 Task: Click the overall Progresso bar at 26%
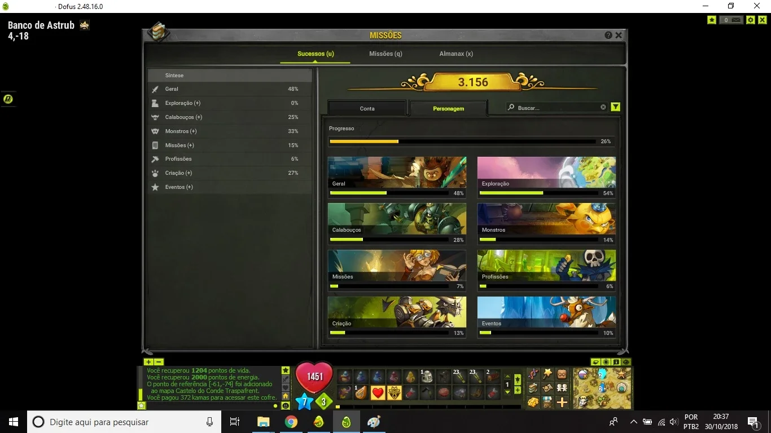pyautogui.click(x=462, y=142)
